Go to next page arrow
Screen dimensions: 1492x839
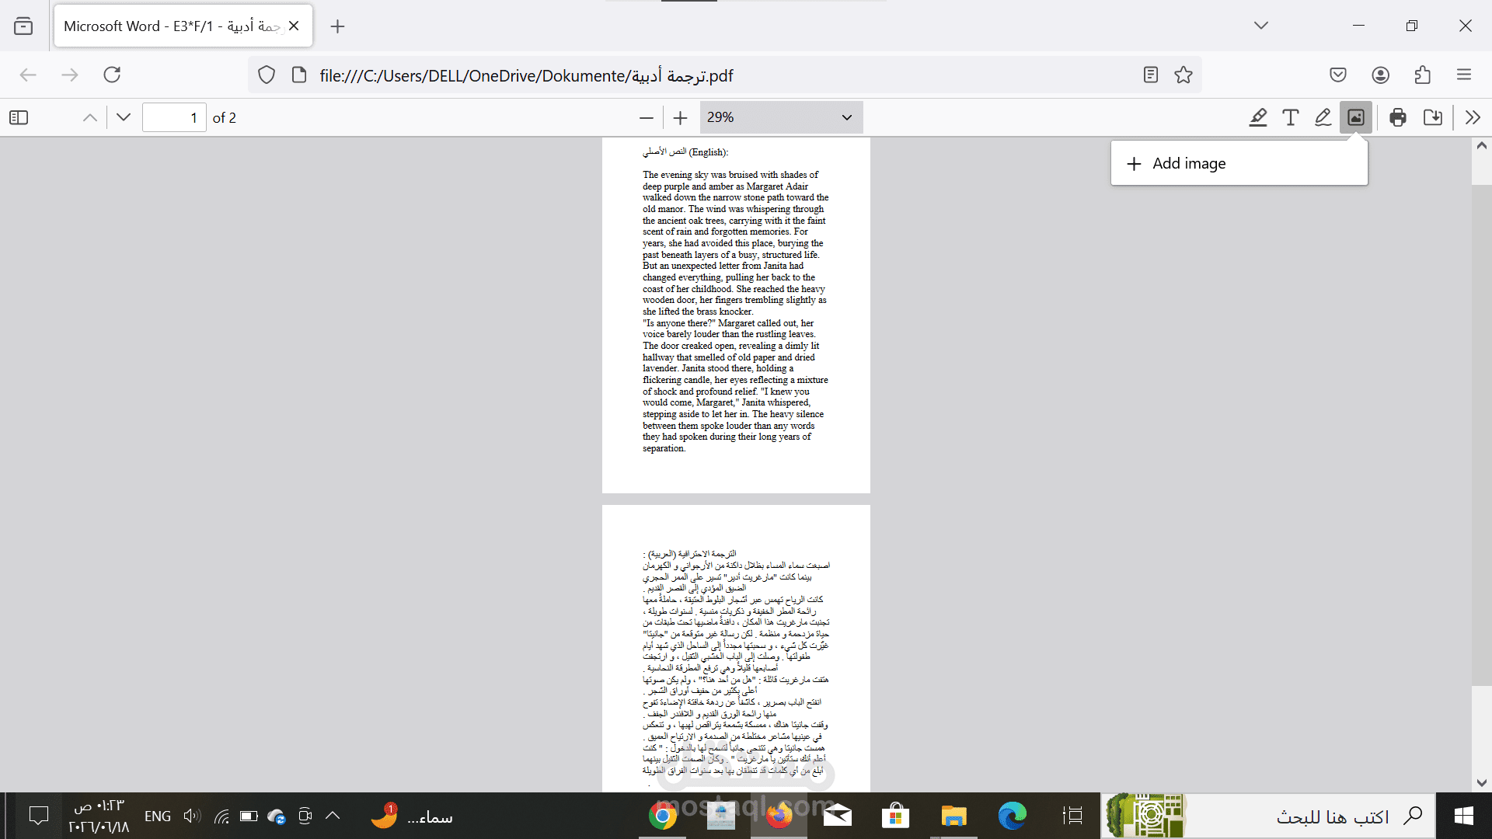[x=124, y=117]
